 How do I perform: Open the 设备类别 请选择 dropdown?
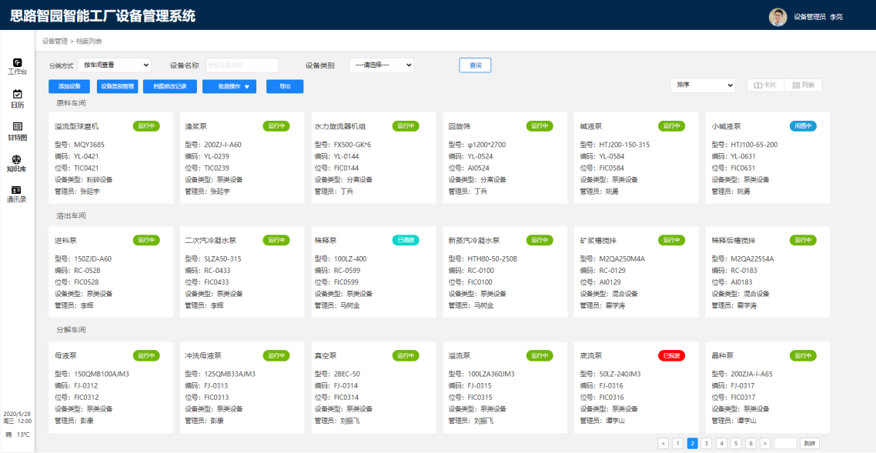[x=382, y=65]
